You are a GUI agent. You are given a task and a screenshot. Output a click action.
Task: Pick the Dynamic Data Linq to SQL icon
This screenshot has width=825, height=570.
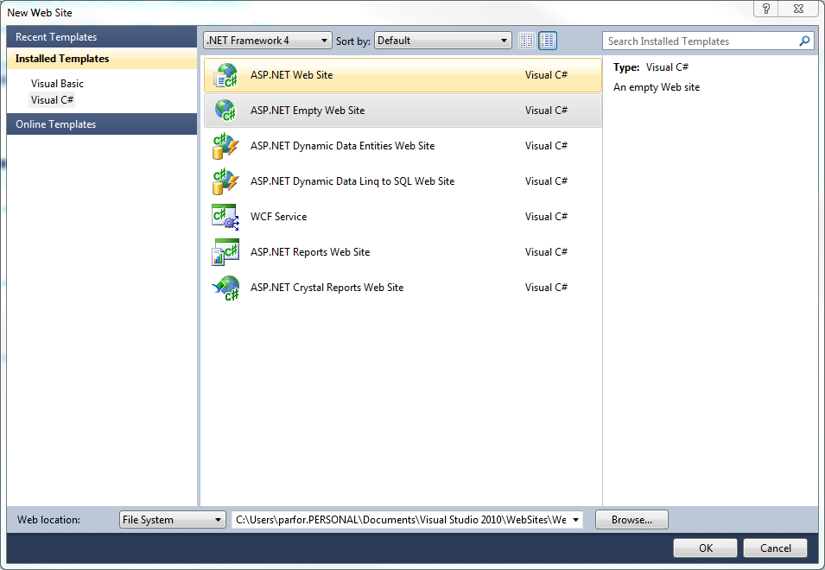pos(225,181)
